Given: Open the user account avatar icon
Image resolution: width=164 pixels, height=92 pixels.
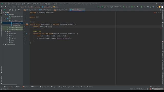Looking at the screenshot, I should (160, 7).
